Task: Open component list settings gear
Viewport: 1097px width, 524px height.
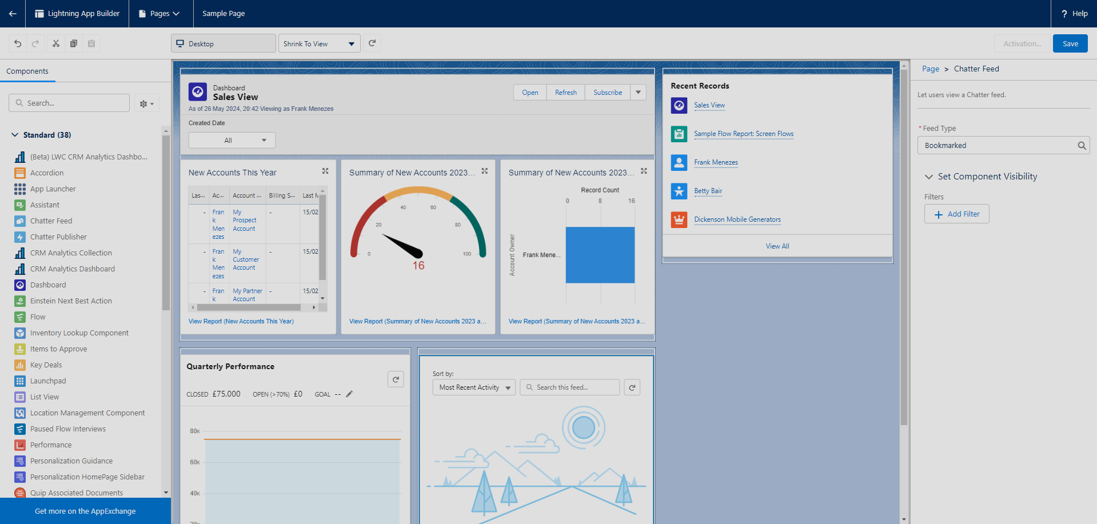Action: pyautogui.click(x=146, y=103)
